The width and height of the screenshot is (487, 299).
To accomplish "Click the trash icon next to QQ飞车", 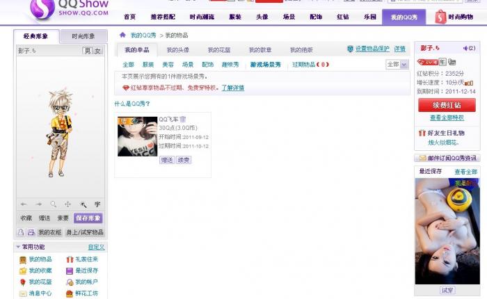I will coord(182,119).
